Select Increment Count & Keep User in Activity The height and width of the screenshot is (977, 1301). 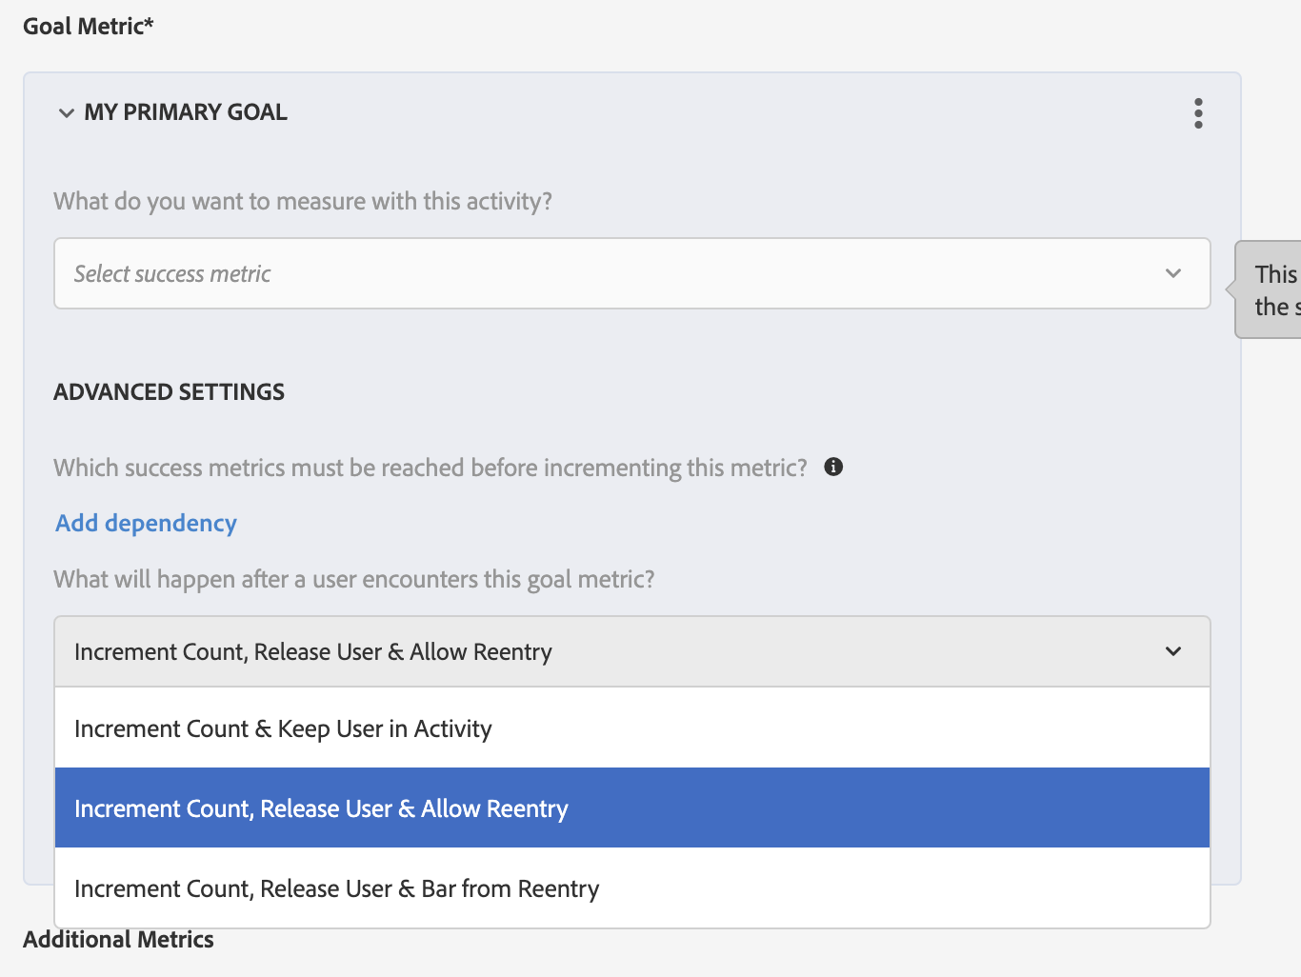coord(283,728)
